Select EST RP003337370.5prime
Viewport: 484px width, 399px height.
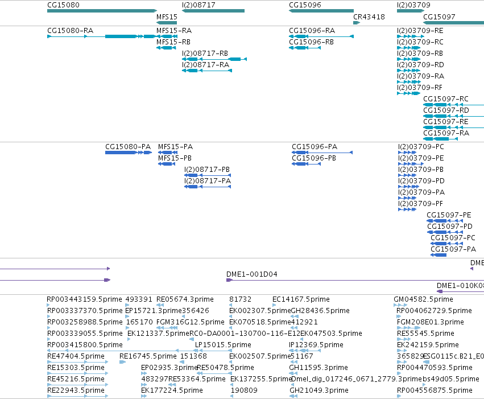85,311
